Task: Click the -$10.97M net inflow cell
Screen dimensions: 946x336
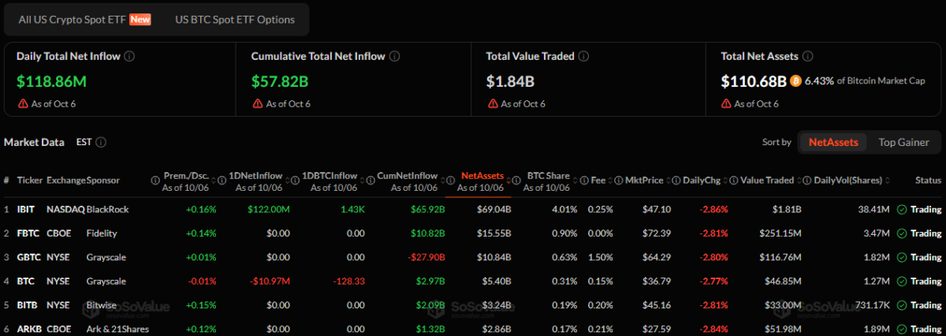Action: 270,281
